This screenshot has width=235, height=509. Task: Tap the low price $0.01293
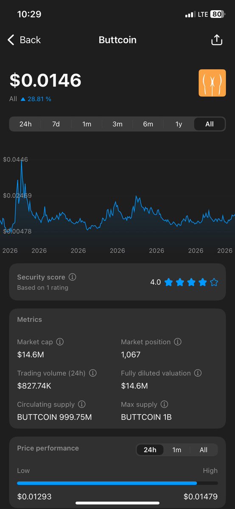pyautogui.click(x=34, y=497)
